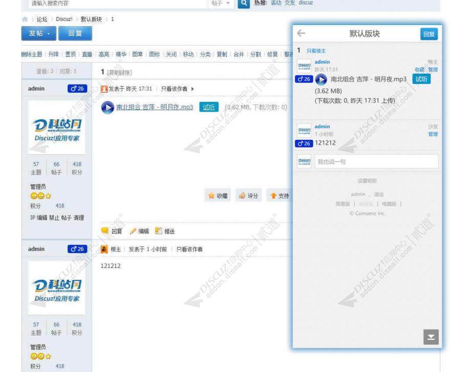Click 编辑 pencil icon under first post
This screenshot has height=372, width=466.
point(139,231)
